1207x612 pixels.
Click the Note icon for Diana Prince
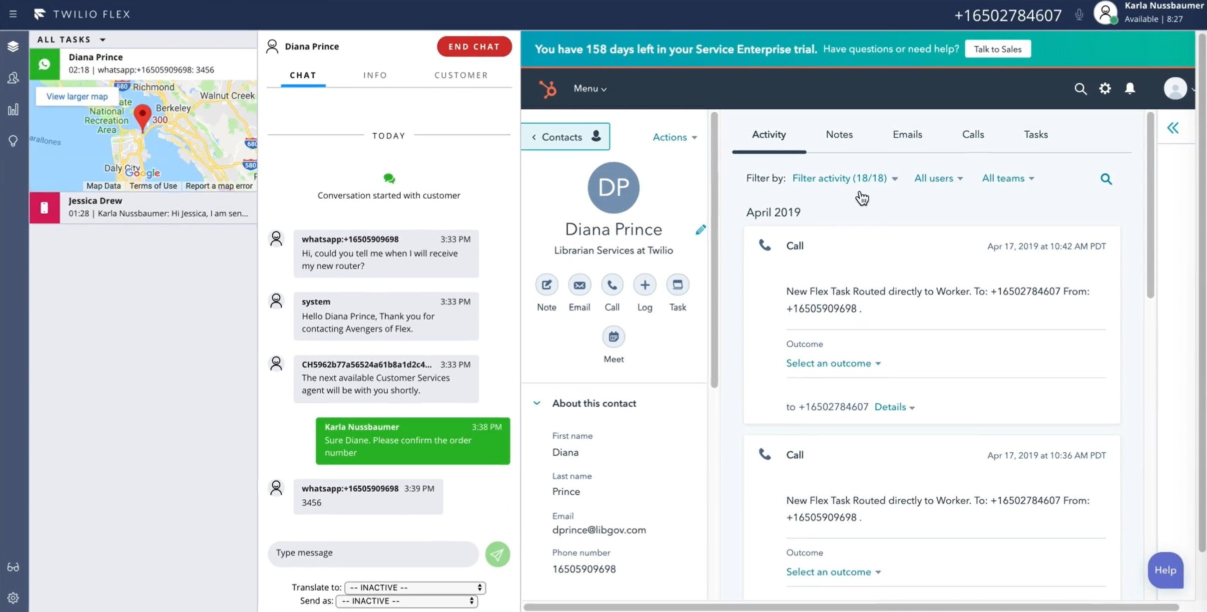547,284
